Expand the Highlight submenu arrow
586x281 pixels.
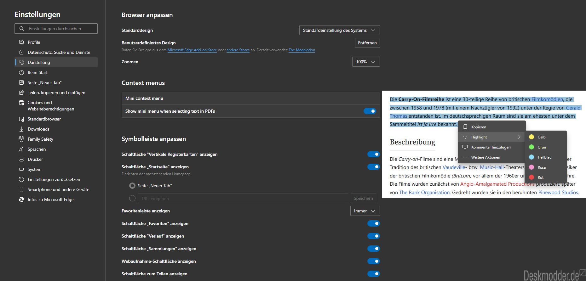pyautogui.click(x=519, y=137)
